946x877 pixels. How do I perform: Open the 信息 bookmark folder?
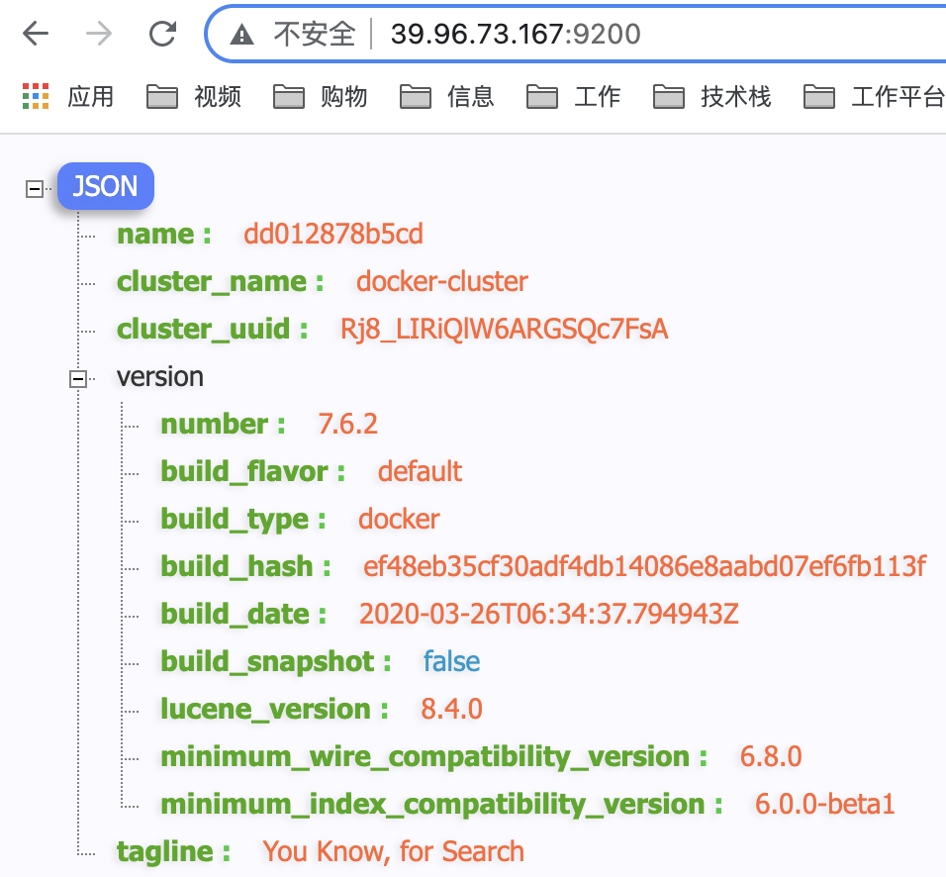[x=447, y=96]
